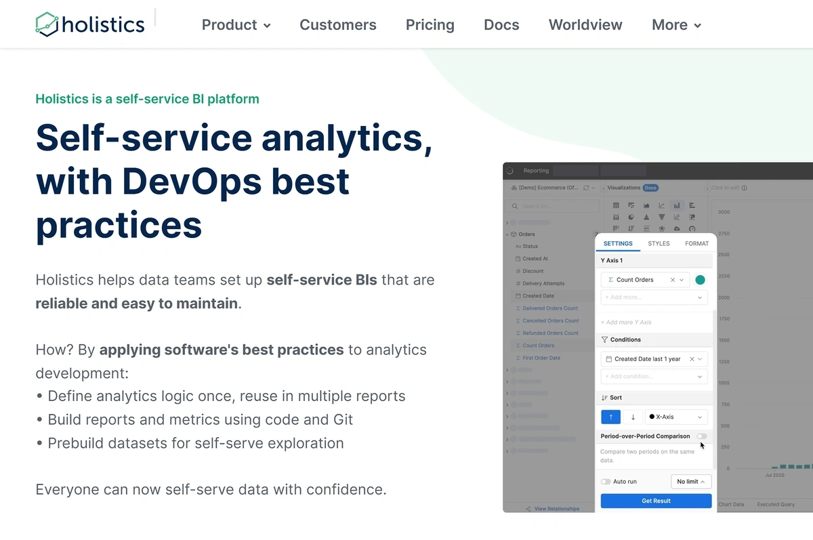Choose the line chart visualization icon
This screenshot has width=813, height=540.
662,205
